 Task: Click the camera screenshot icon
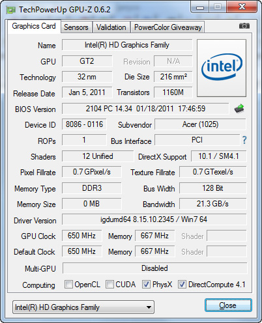pyautogui.click(x=244, y=26)
